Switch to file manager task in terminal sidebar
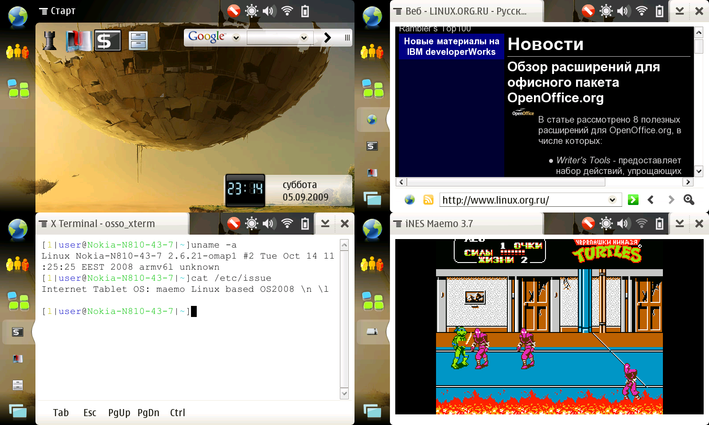Image resolution: width=709 pixels, height=425 pixels. [x=18, y=385]
